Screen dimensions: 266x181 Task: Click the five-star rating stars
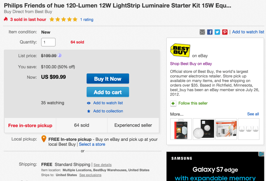(x=63, y=19)
